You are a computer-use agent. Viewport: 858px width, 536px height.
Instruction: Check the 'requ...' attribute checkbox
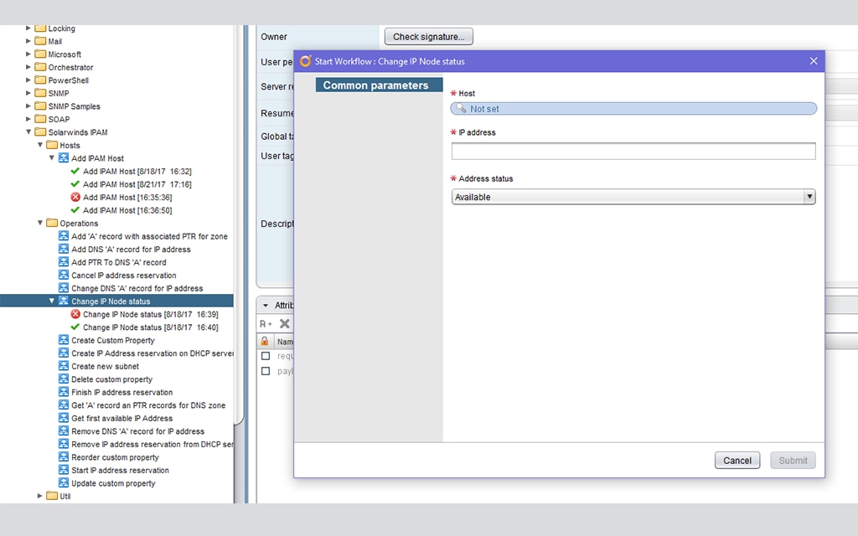(x=264, y=355)
